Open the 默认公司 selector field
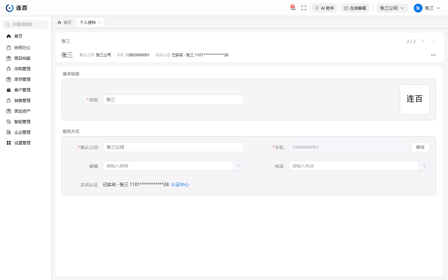Screen dimensions: 448x280 point(173,147)
